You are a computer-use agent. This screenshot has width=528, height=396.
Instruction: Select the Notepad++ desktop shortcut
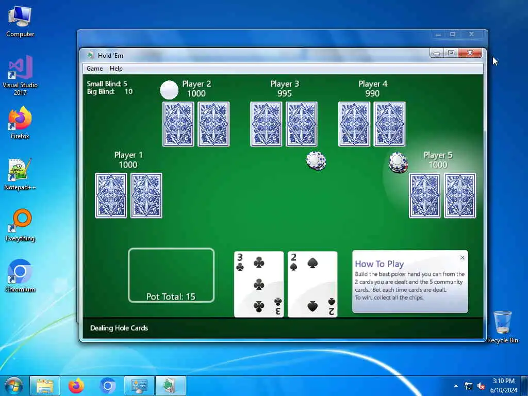click(20, 174)
